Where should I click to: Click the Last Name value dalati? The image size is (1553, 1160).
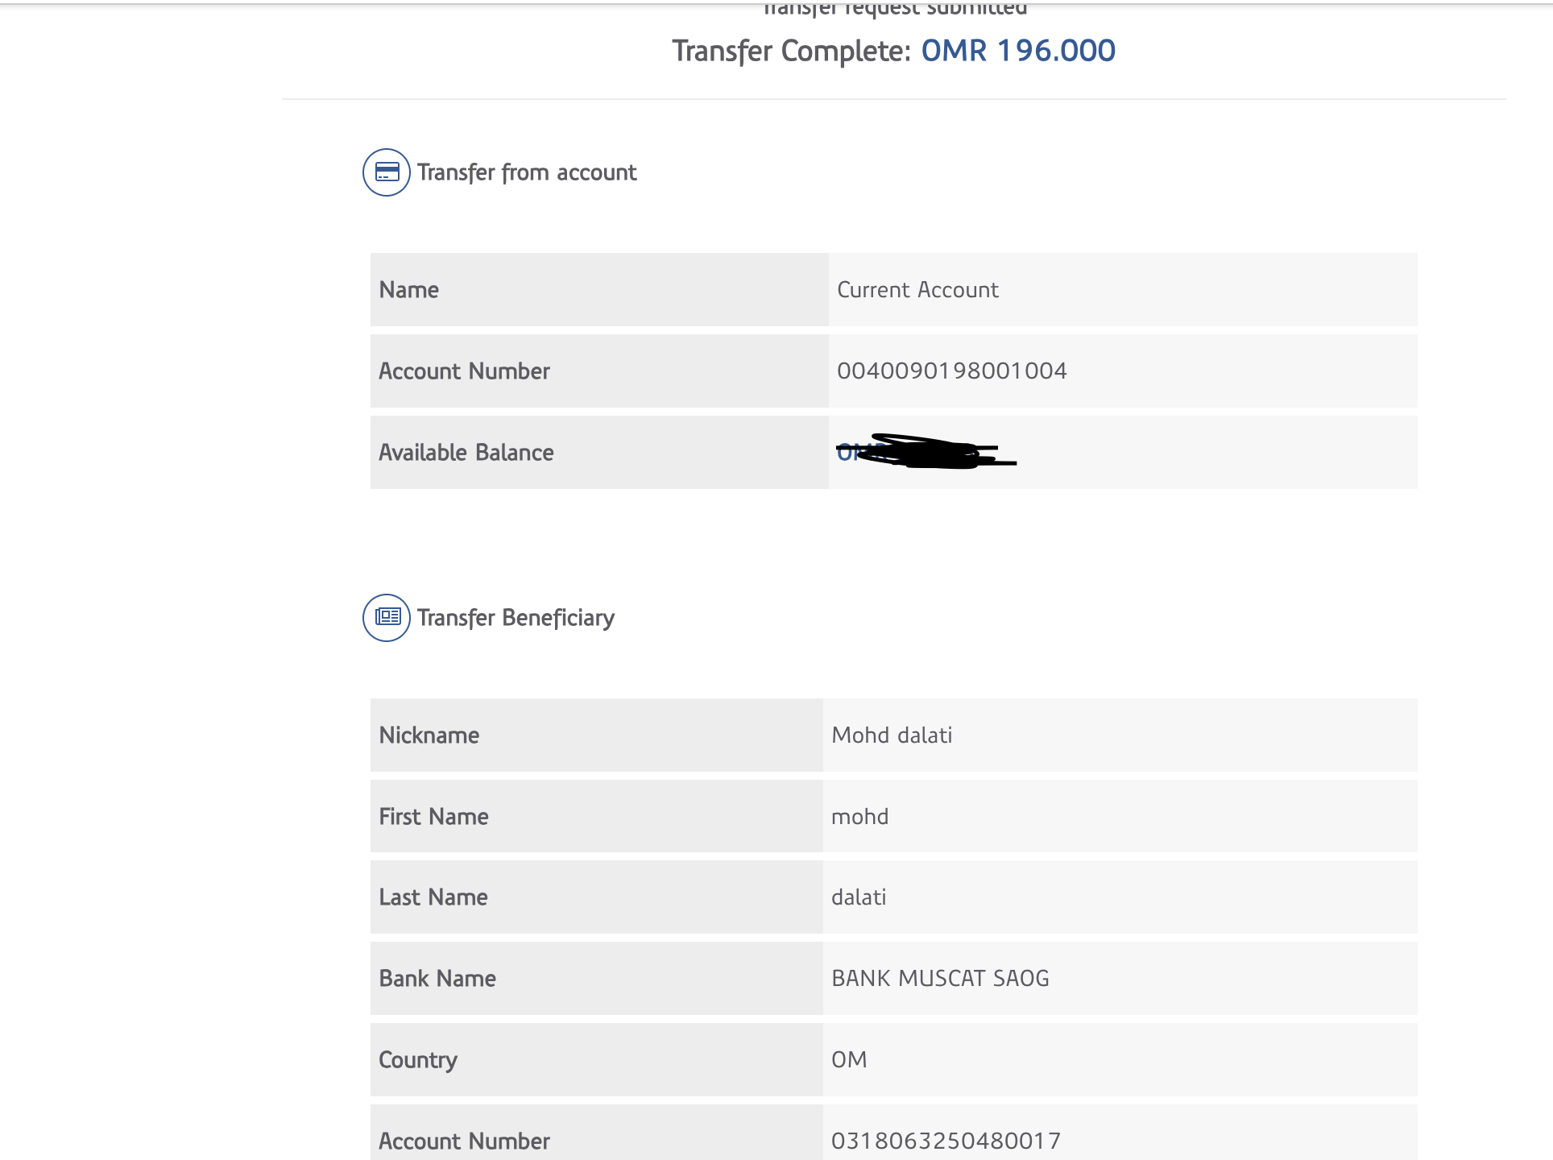pyautogui.click(x=859, y=897)
